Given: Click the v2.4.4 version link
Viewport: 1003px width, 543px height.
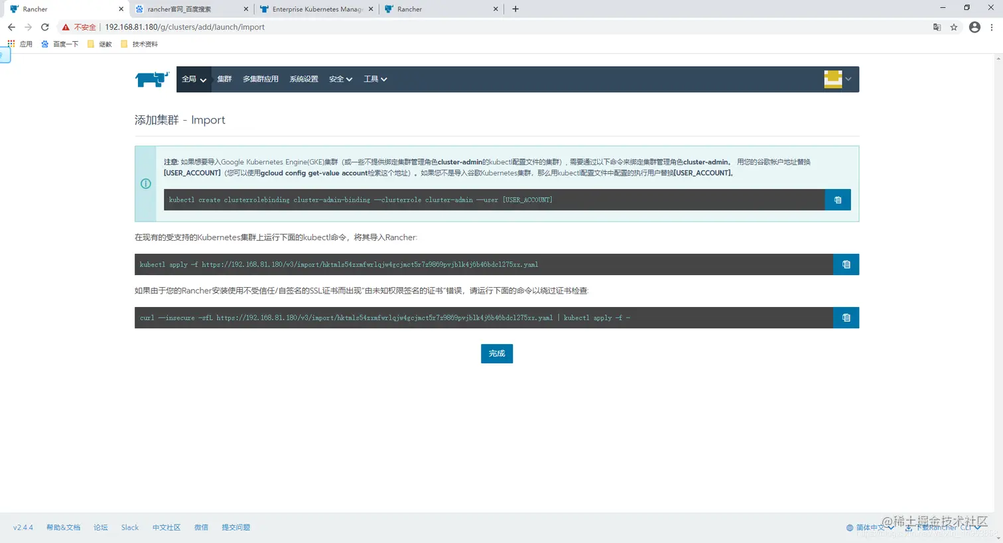Looking at the screenshot, I should coord(23,528).
